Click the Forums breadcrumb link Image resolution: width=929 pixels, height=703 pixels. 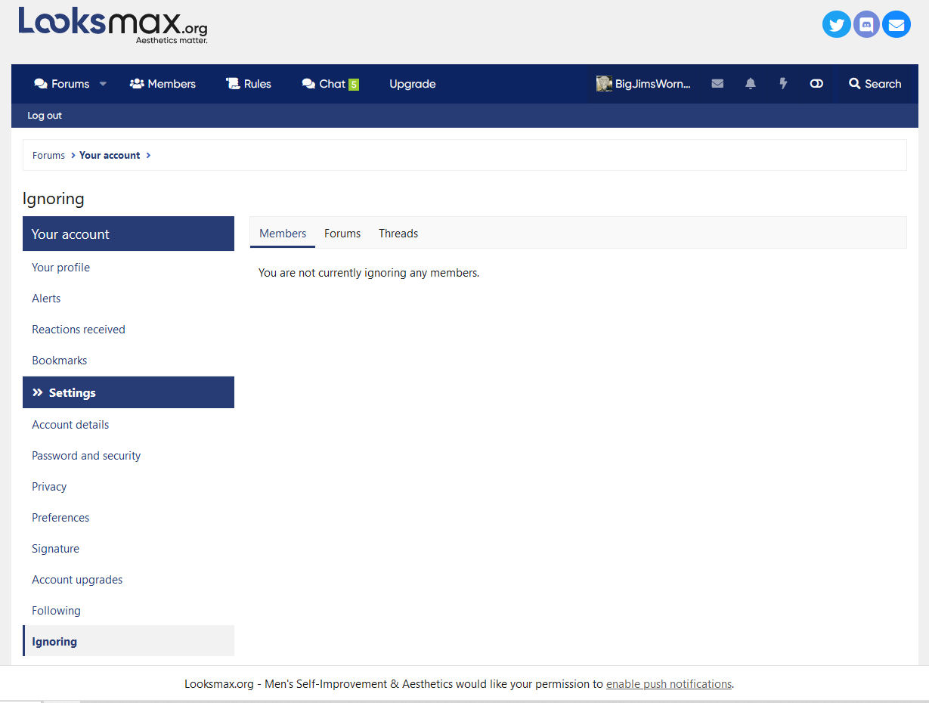pos(48,155)
